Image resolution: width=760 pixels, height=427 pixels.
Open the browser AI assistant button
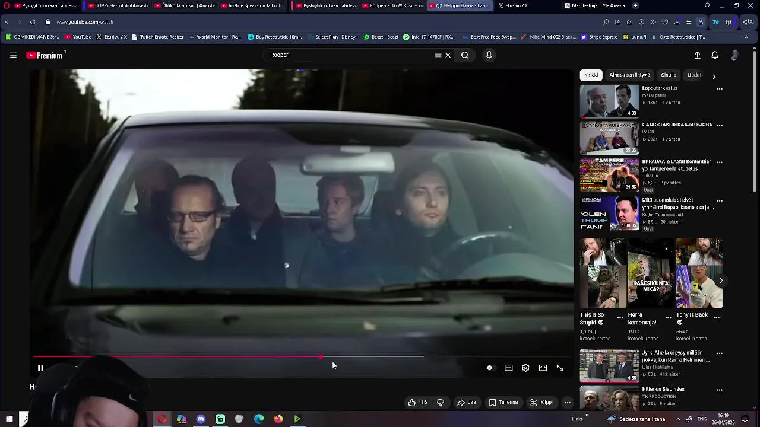pyautogui.click(x=749, y=22)
